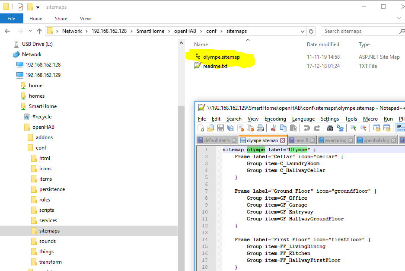Open the Share tab in Explorer ribbon
405x271 pixels.
pos(61,19)
